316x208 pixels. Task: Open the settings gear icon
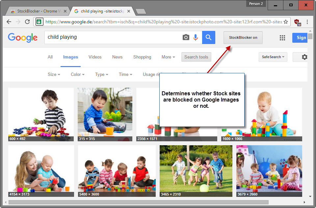coord(304,57)
